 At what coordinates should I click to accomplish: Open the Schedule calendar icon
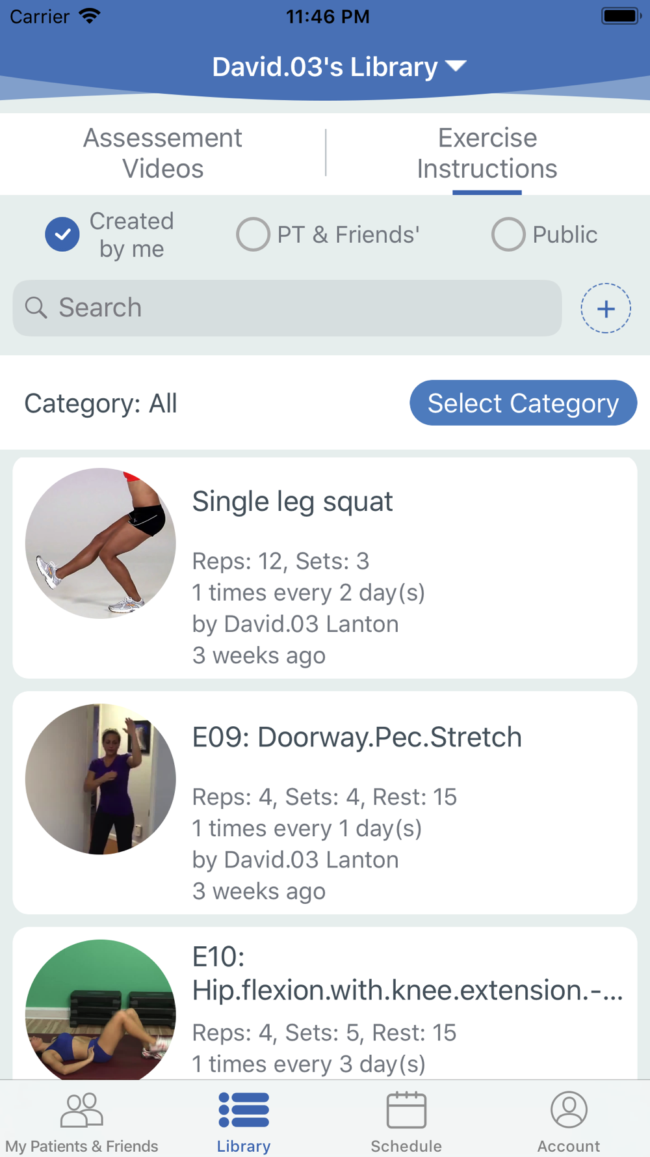tap(406, 1110)
